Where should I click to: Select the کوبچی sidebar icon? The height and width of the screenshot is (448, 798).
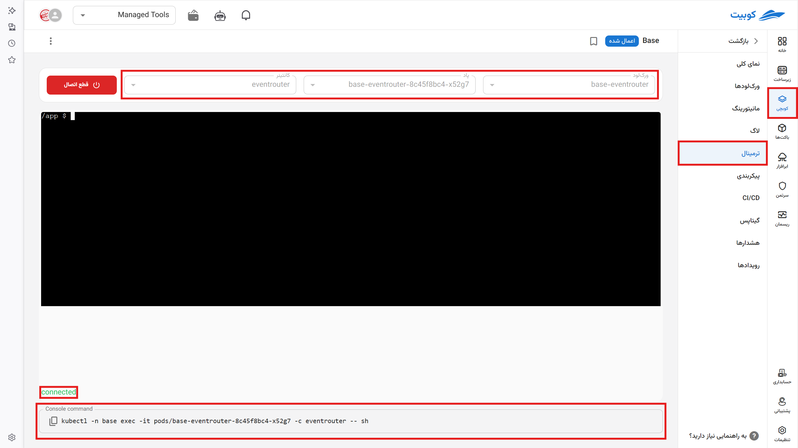coord(782,103)
